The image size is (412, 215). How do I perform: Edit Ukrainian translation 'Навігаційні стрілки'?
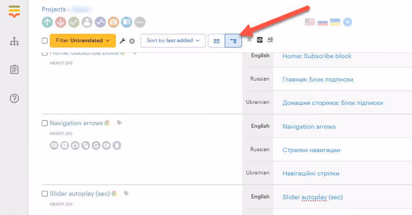click(x=311, y=173)
